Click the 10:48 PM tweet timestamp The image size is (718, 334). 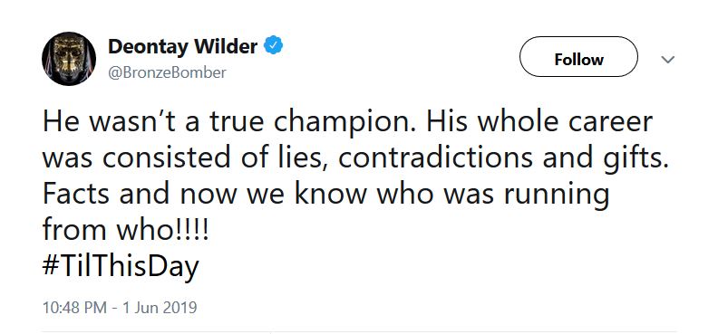tap(75, 307)
